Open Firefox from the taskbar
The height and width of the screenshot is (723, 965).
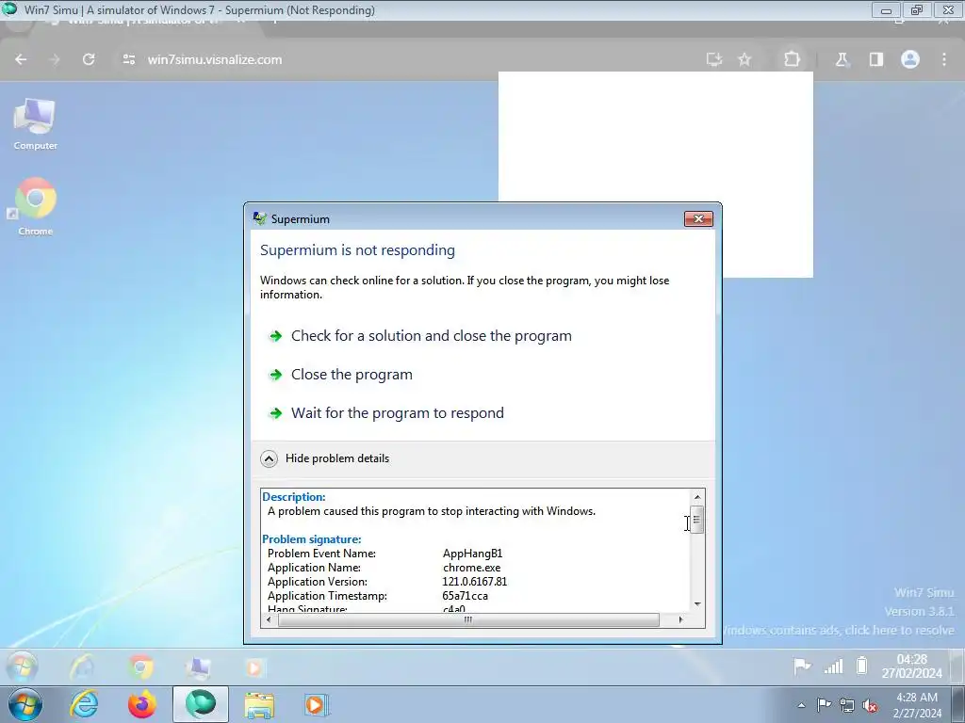point(141,704)
